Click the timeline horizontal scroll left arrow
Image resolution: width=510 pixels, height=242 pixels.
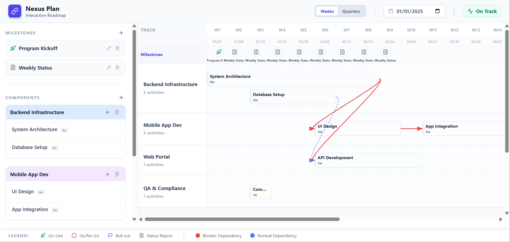pos(141,219)
